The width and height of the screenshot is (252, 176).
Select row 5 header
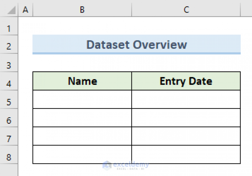coord(9,102)
